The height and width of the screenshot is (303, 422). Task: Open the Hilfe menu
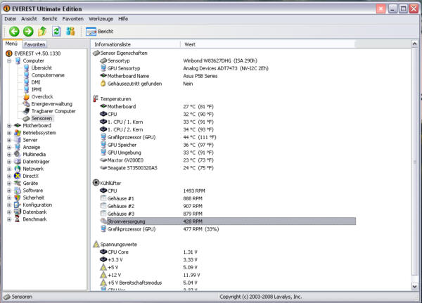pos(123,19)
